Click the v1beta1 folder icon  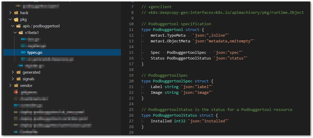coord(21,33)
